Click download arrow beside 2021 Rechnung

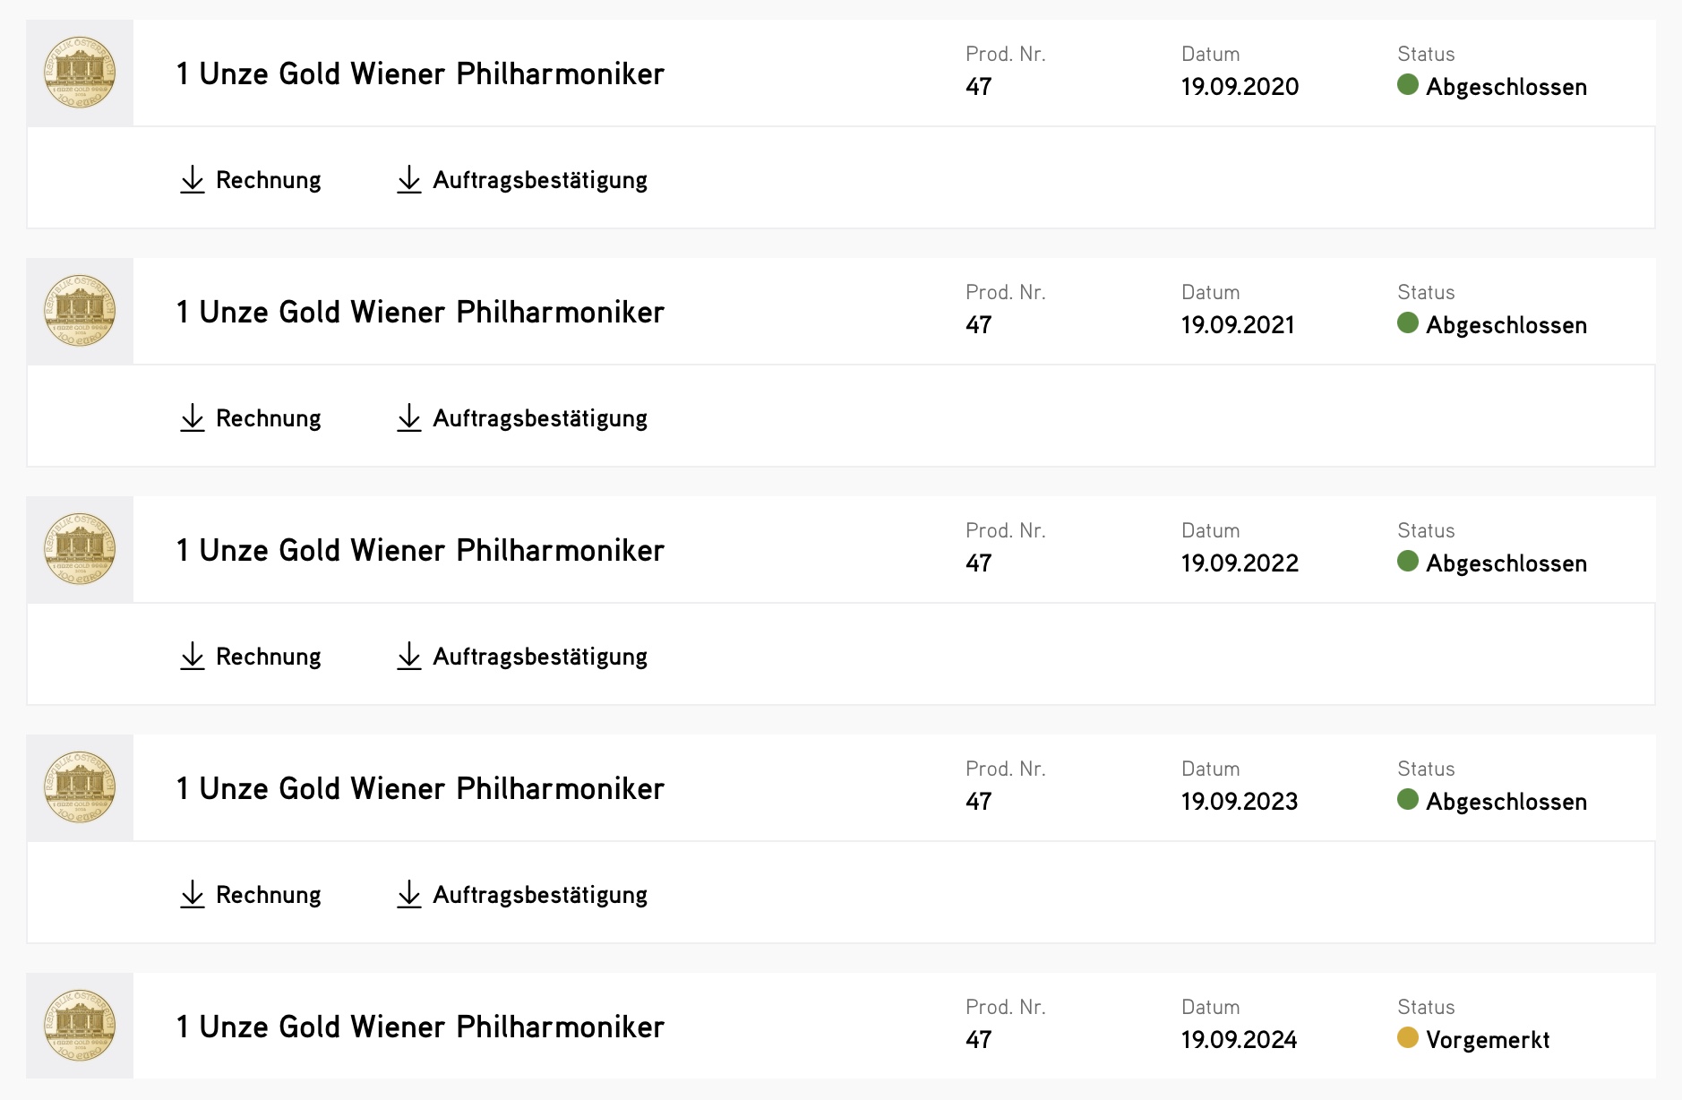(x=193, y=417)
